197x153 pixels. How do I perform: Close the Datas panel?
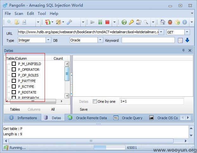tap(190, 50)
